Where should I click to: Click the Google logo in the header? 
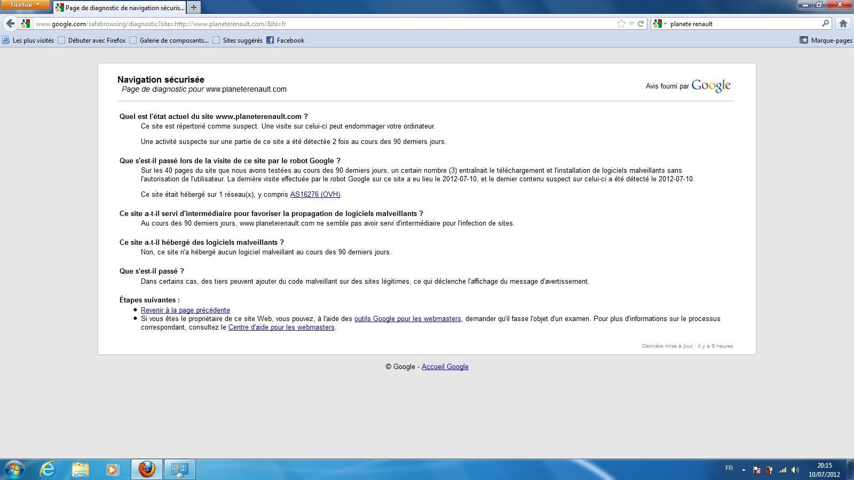(x=711, y=86)
